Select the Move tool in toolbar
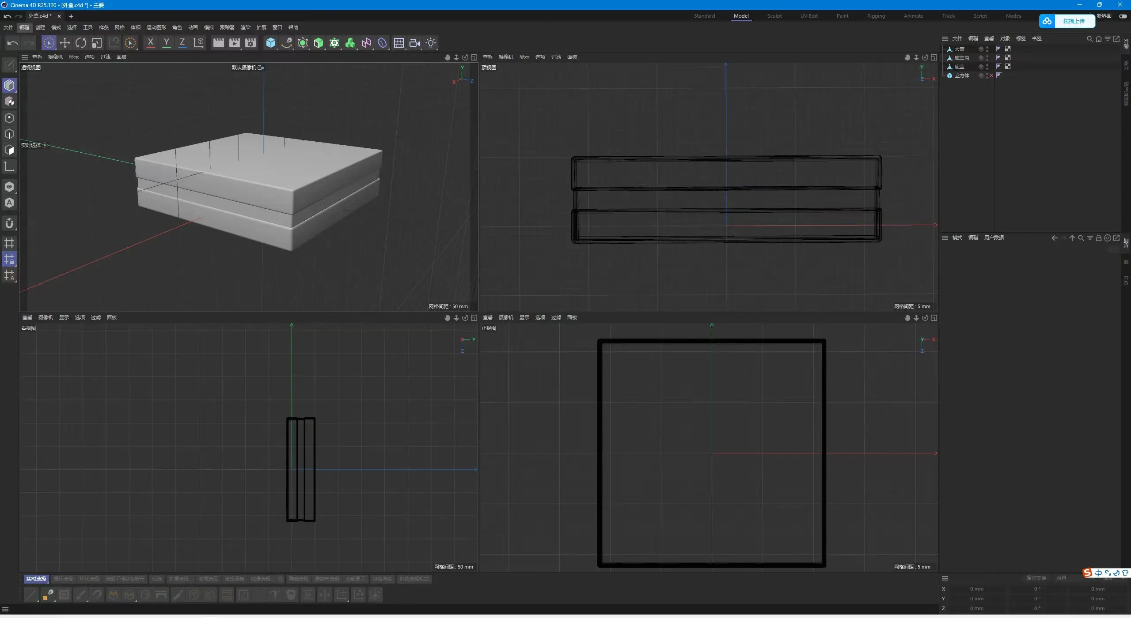Screen dimensions: 1131x618 [x=65, y=43]
